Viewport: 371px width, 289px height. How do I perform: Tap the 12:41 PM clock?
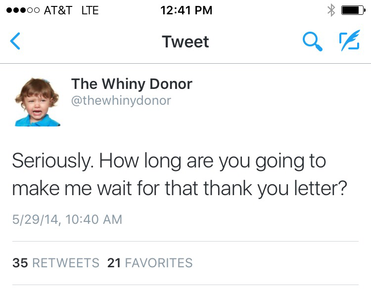pos(186,10)
